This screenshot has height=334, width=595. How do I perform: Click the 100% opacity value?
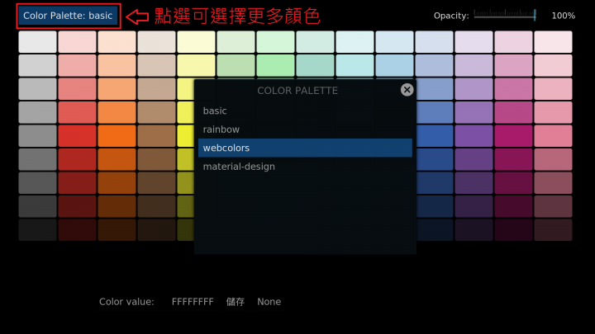[x=563, y=16]
